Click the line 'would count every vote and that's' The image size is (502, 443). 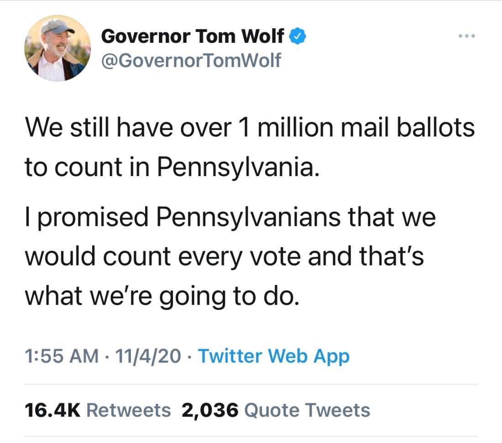[x=224, y=257]
